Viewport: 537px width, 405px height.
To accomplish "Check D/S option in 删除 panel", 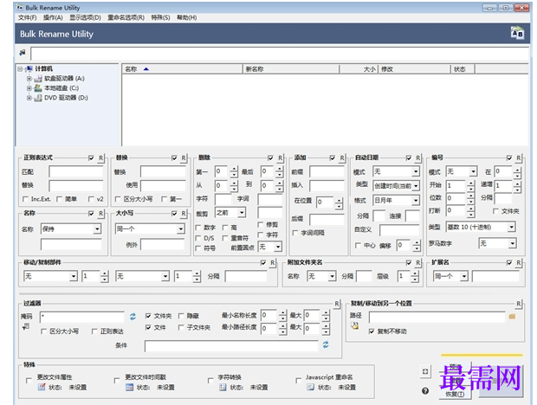I will [198, 238].
